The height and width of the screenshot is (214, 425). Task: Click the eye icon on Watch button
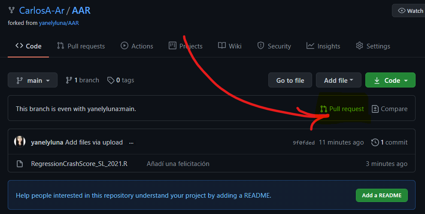(x=401, y=11)
